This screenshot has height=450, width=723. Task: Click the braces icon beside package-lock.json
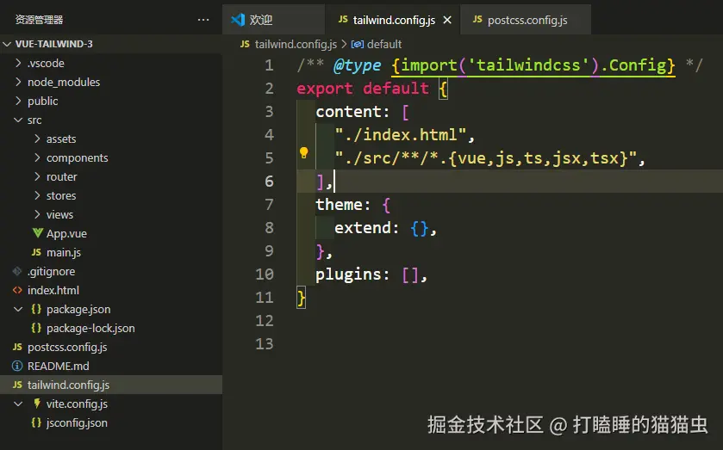click(x=36, y=328)
